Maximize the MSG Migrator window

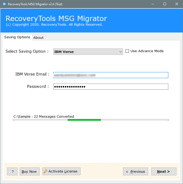click(165, 4)
